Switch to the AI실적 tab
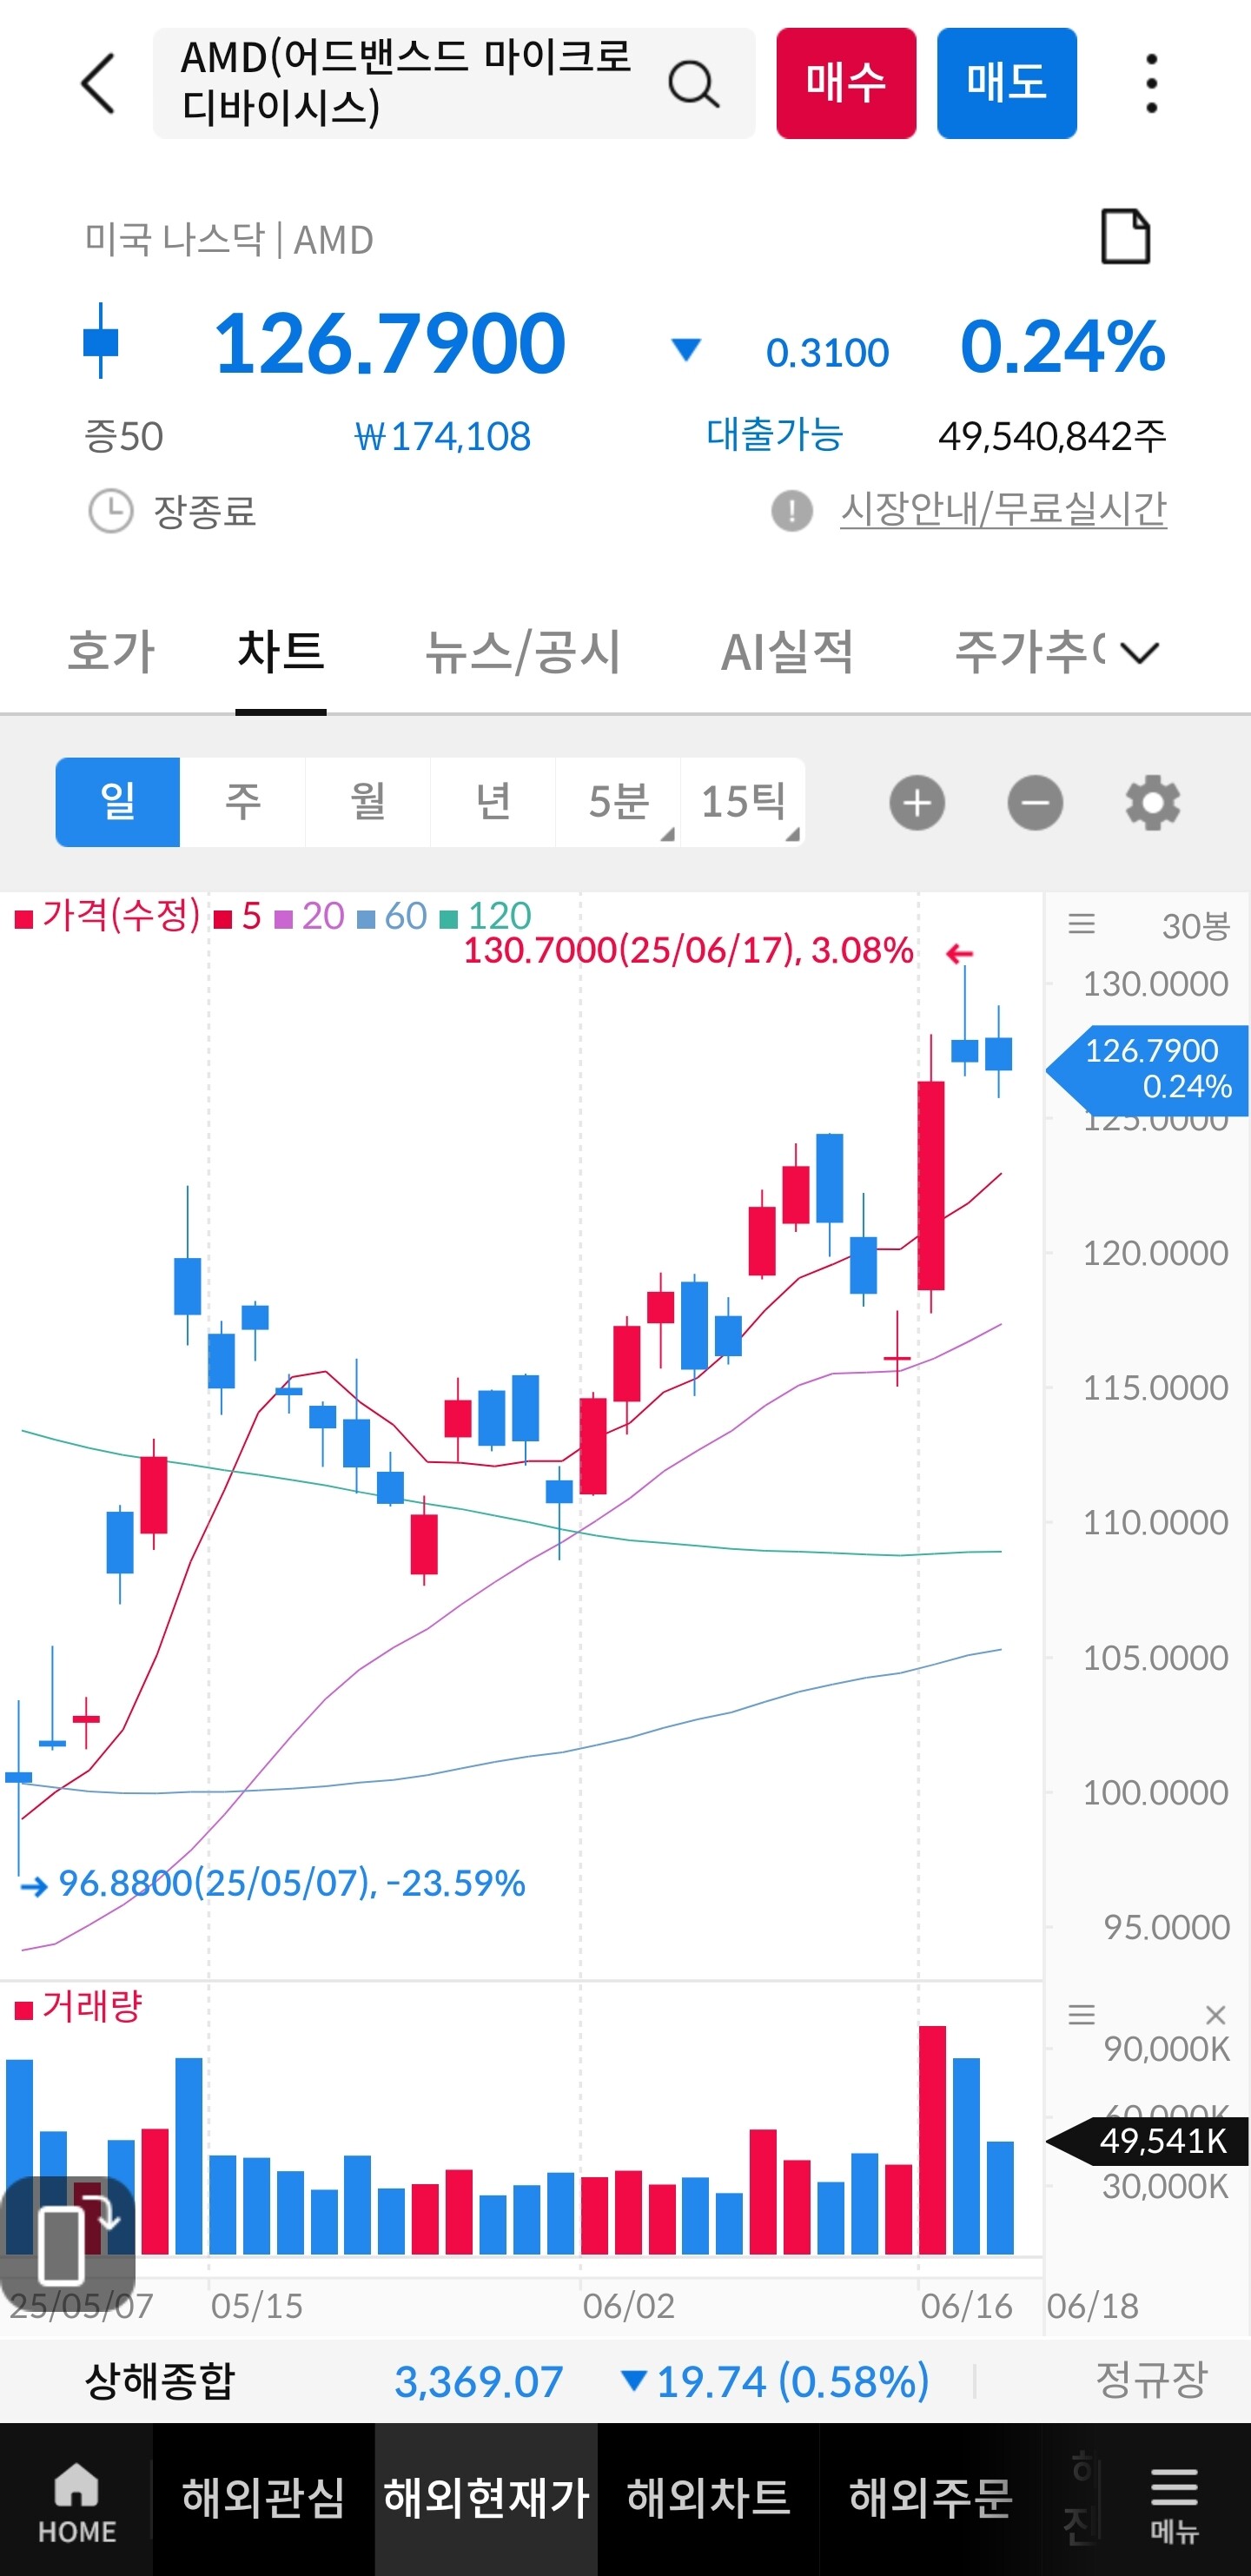Screen dimensions: 1251x2576 coord(787,652)
